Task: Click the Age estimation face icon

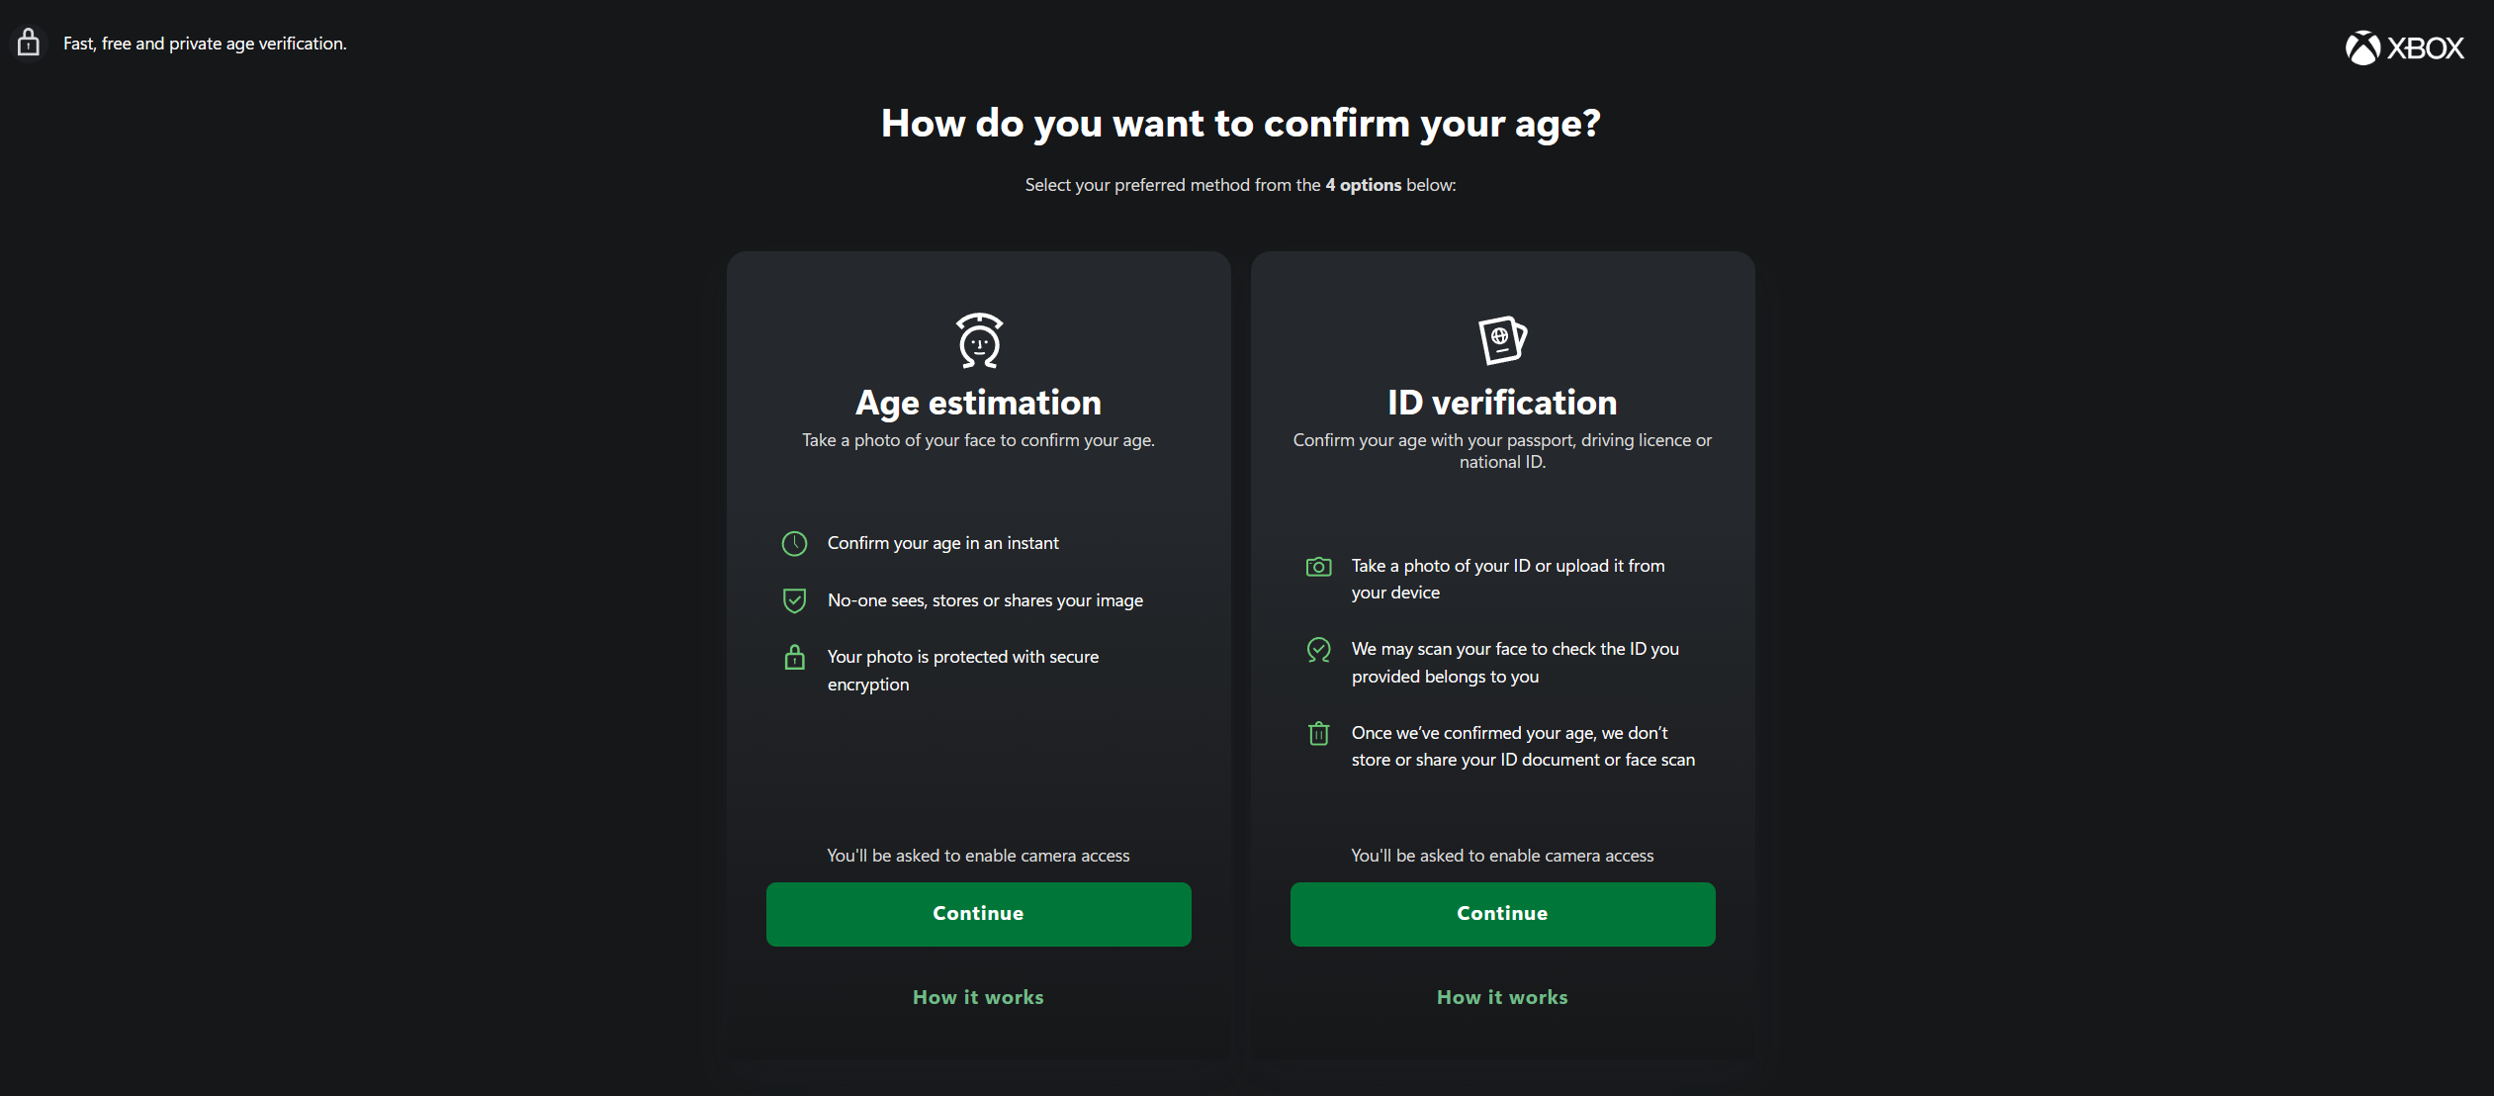Action: (979, 340)
